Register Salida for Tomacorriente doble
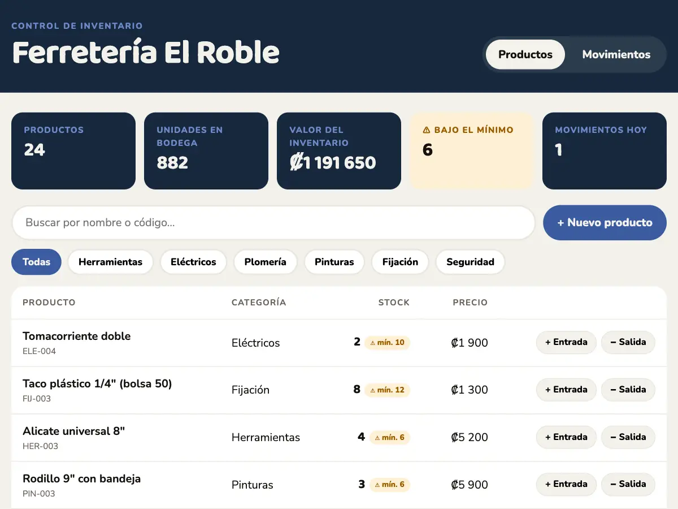Viewport: 678px width, 509px height. 628,342
